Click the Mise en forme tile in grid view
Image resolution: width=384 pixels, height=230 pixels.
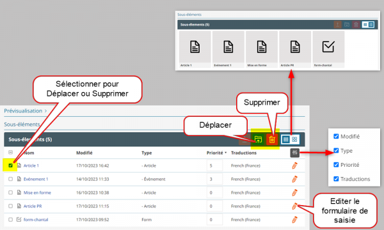tap(262, 49)
